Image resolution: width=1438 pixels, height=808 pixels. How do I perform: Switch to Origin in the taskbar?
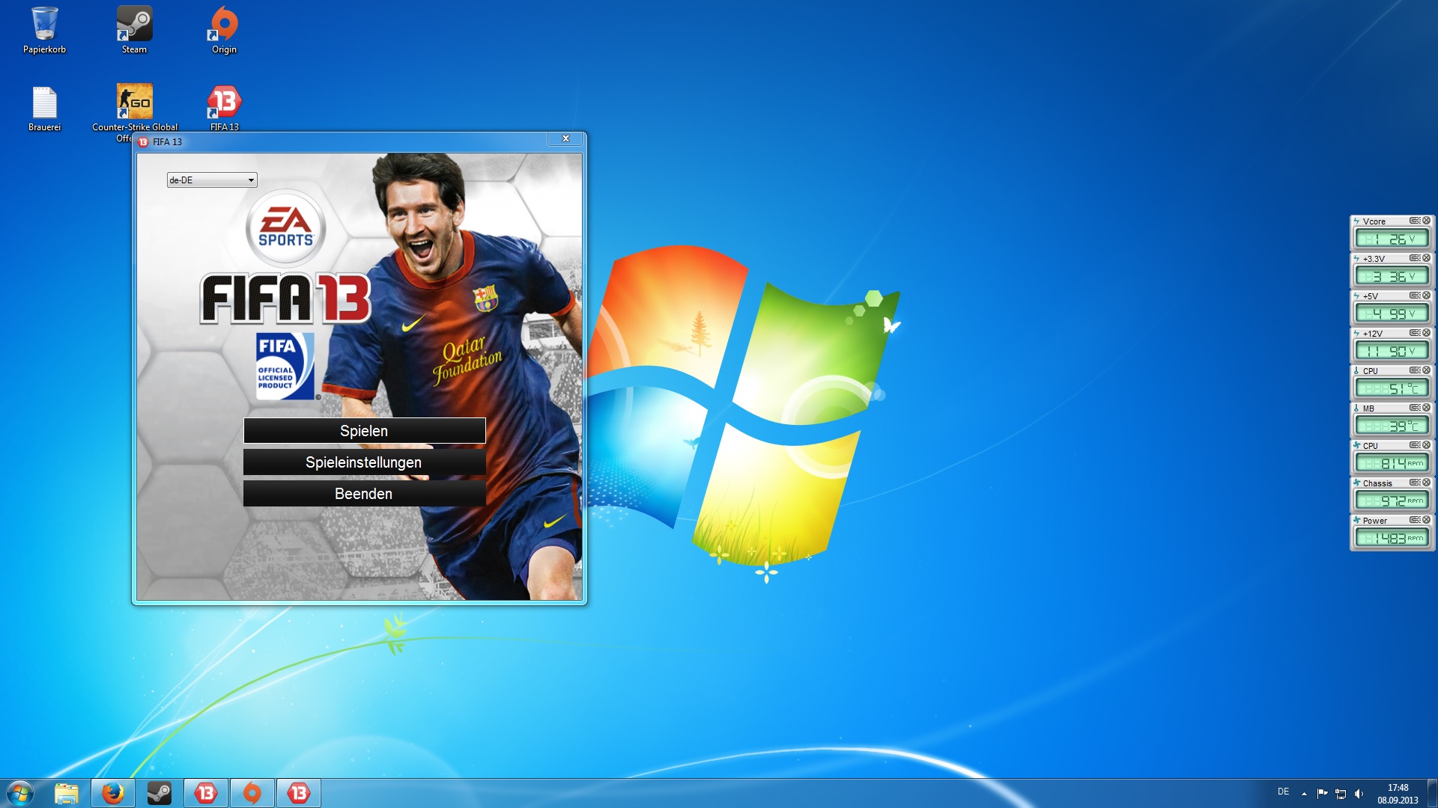point(252,792)
